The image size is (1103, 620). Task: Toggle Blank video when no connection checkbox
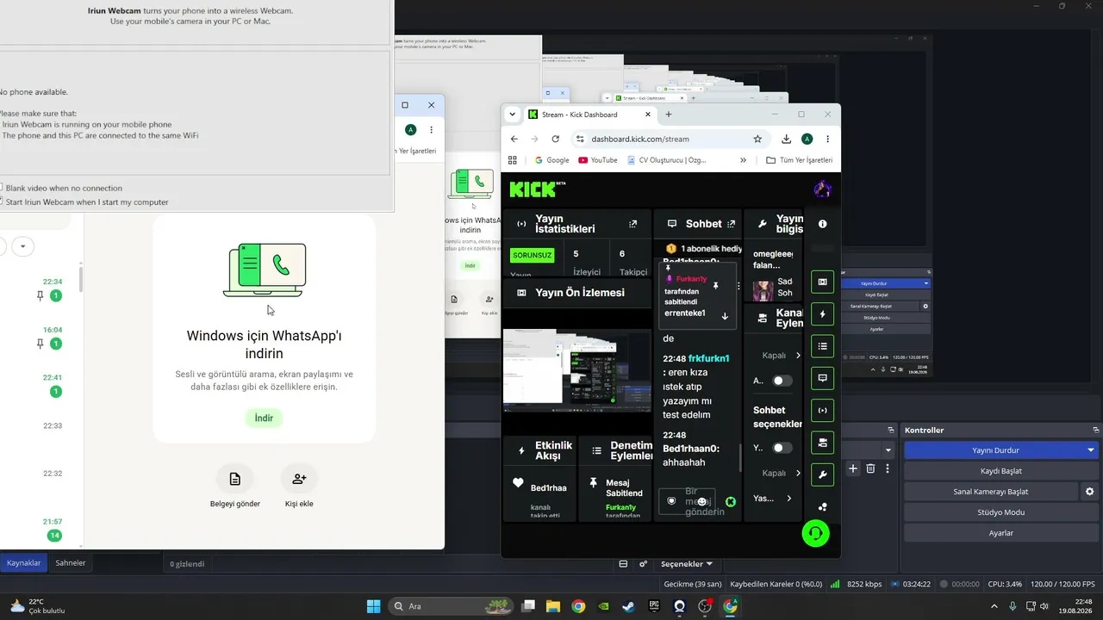1,188
